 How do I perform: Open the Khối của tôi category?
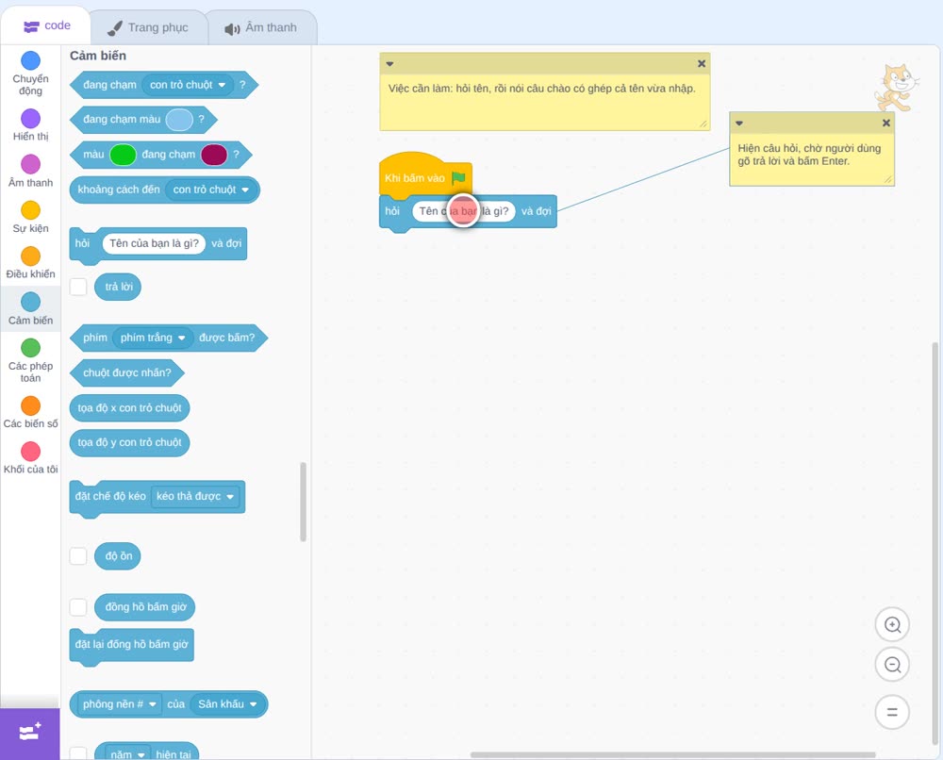click(31, 458)
